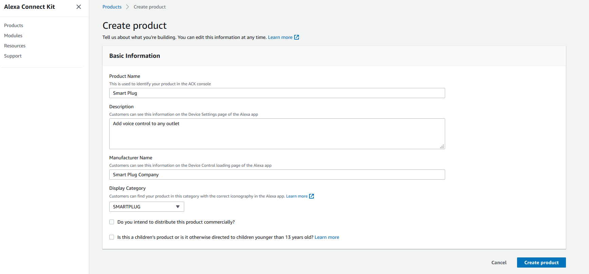Click the Alexa Connect Kit title
This screenshot has height=274, width=589.
(x=30, y=7)
